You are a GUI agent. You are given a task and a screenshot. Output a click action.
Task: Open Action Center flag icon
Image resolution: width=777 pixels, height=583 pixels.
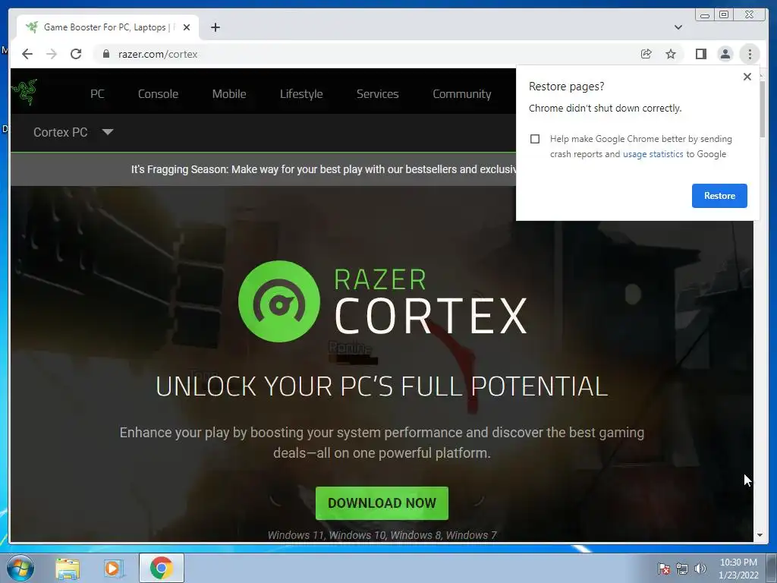point(664,569)
